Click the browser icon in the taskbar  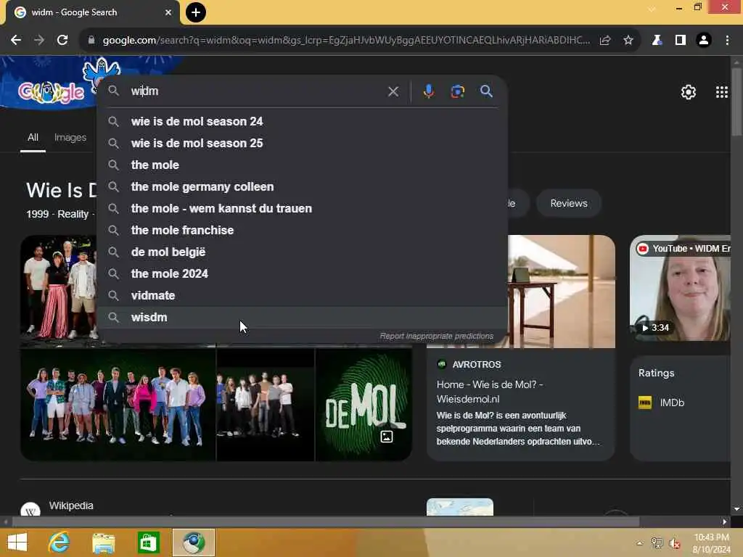193,542
